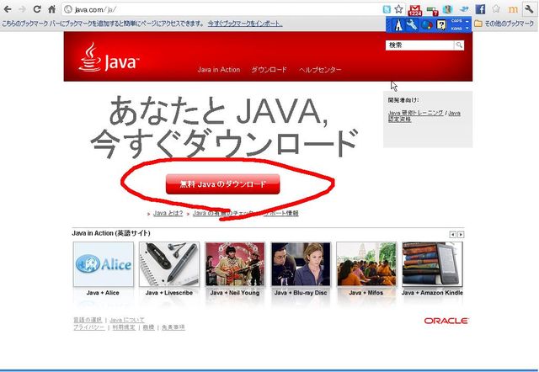Click the browser back arrow
The width and height of the screenshot is (539, 372).
[x=8, y=8]
